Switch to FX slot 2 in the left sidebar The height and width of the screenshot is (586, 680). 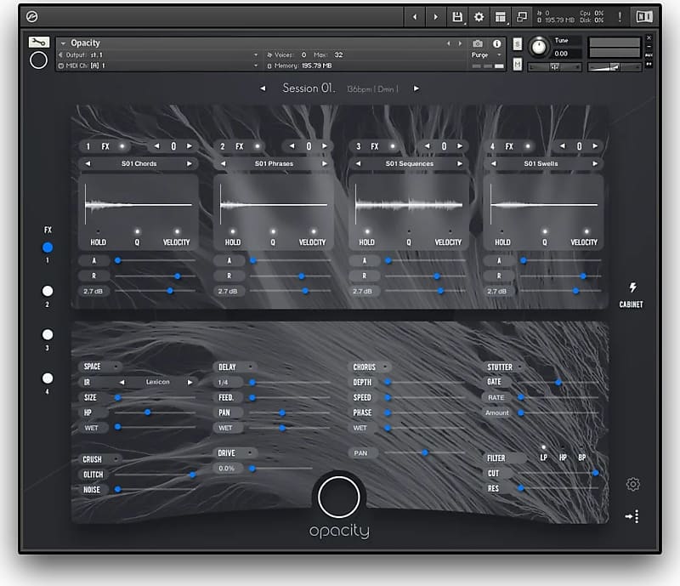(x=47, y=291)
